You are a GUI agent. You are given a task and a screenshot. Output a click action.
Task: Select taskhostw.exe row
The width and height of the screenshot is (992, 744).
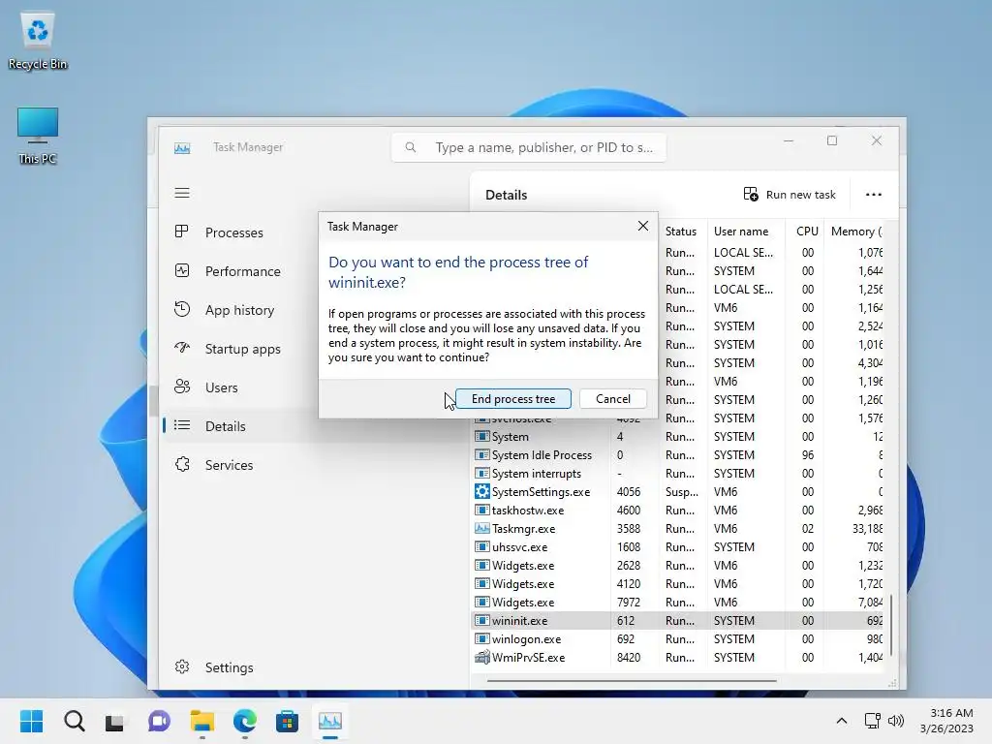pos(678,510)
